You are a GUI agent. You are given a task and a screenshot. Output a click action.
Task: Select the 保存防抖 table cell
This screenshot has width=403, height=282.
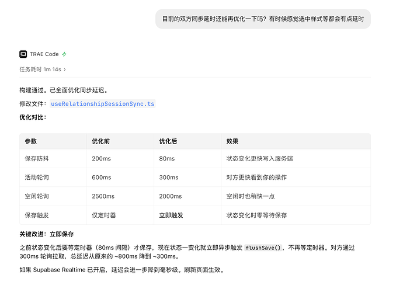click(53, 158)
